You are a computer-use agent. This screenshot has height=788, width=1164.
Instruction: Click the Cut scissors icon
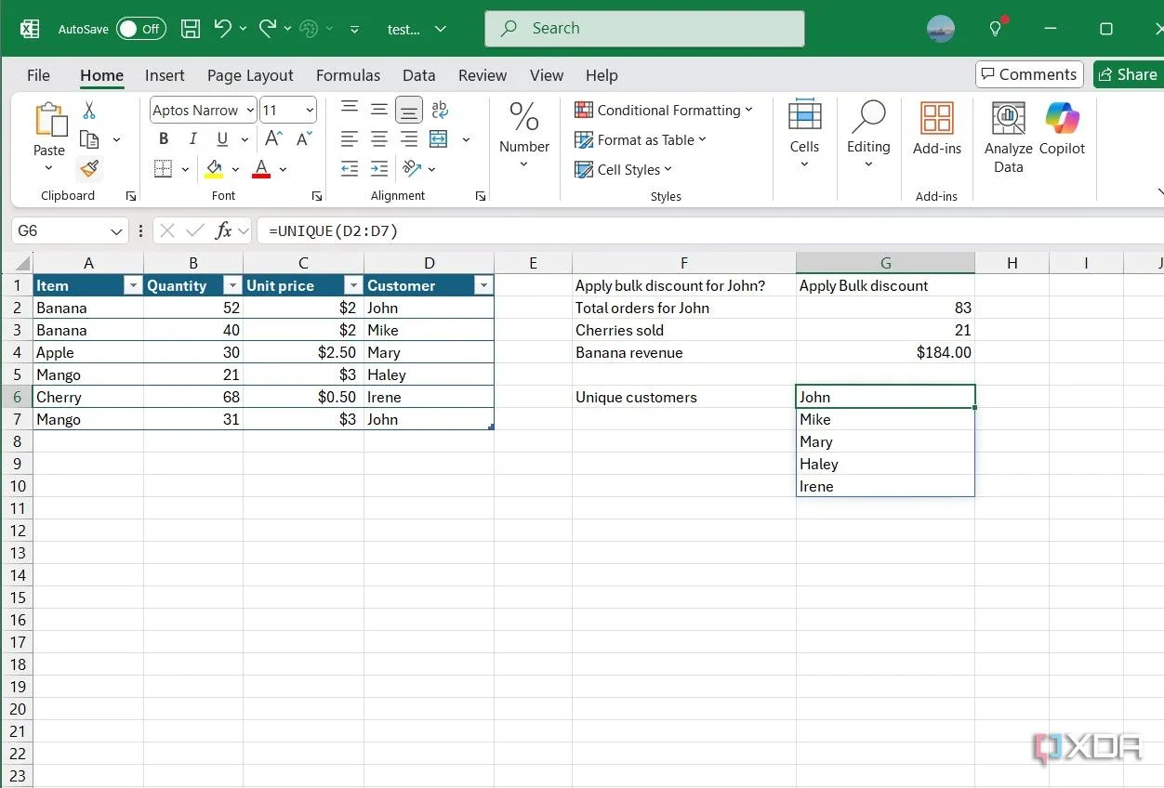click(x=89, y=111)
